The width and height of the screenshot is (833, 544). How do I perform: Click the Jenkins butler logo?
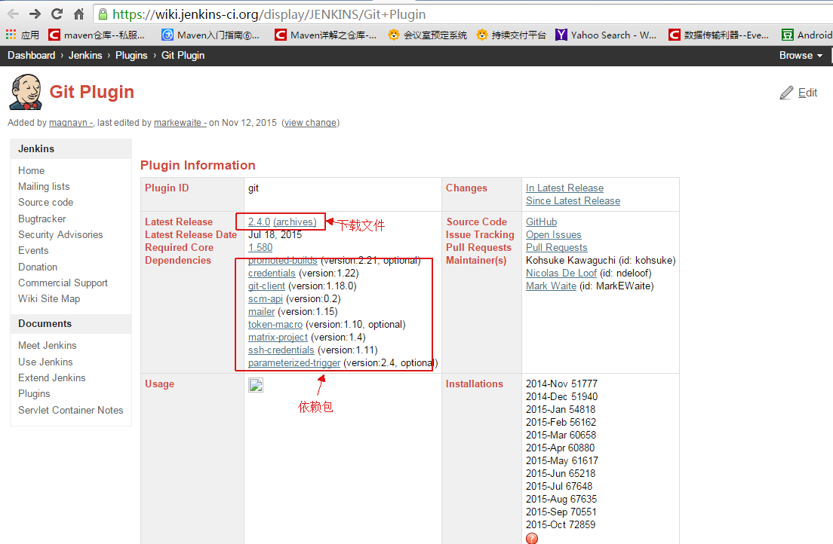[x=26, y=92]
